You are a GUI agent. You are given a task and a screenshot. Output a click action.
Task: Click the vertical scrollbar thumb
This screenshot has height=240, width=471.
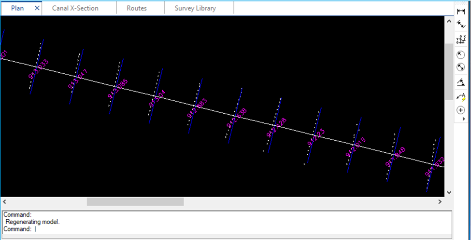(x=449, y=71)
